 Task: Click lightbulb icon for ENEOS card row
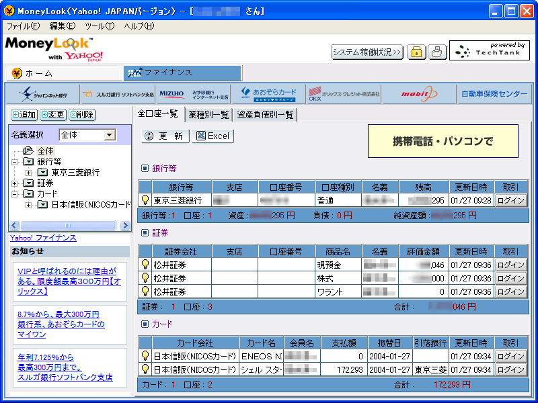pos(145,356)
